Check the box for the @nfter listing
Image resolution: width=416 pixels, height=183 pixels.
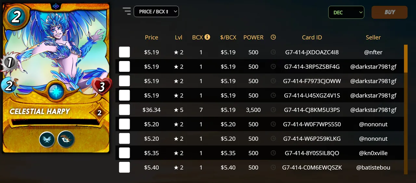124,52
